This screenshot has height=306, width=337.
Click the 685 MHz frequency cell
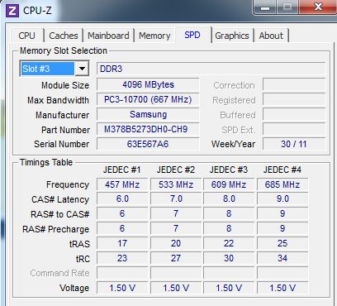282,184
